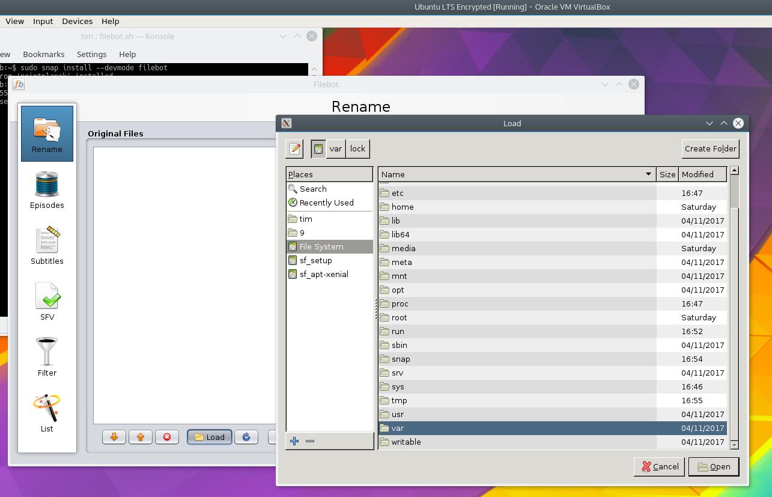This screenshot has width=772, height=497.
Task: Click the scrollbar down arrow in file list
Action: coord(734,445)
